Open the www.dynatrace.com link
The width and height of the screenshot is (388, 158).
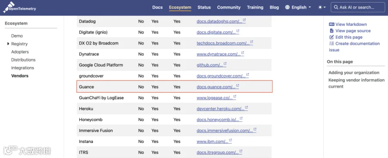tap(219, 54)
